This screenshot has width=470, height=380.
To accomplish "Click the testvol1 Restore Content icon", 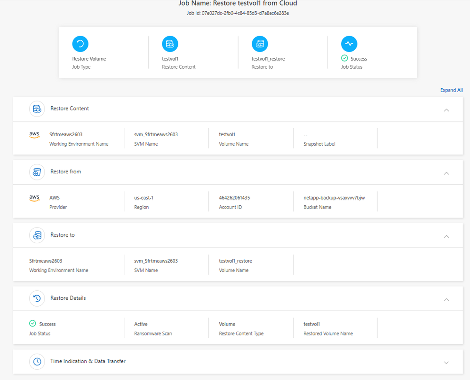I will coord(170,44).
